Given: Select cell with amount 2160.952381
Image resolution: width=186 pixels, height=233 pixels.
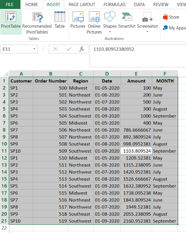Looking at the screenshot, I should tap(136, 221).
